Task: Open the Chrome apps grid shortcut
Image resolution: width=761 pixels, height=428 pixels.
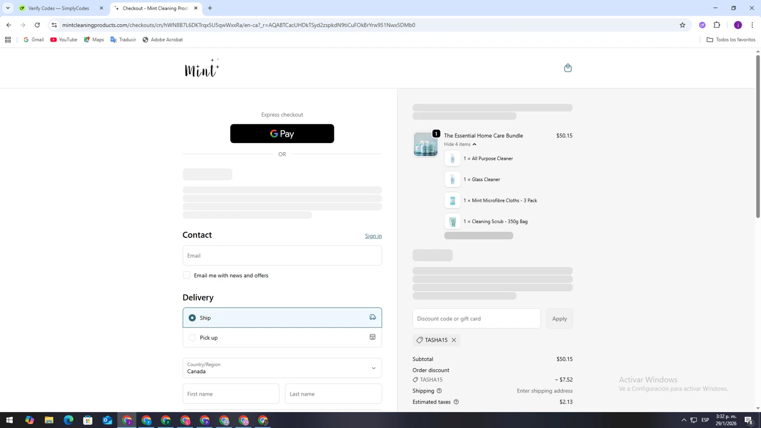Action: [8, 40]
